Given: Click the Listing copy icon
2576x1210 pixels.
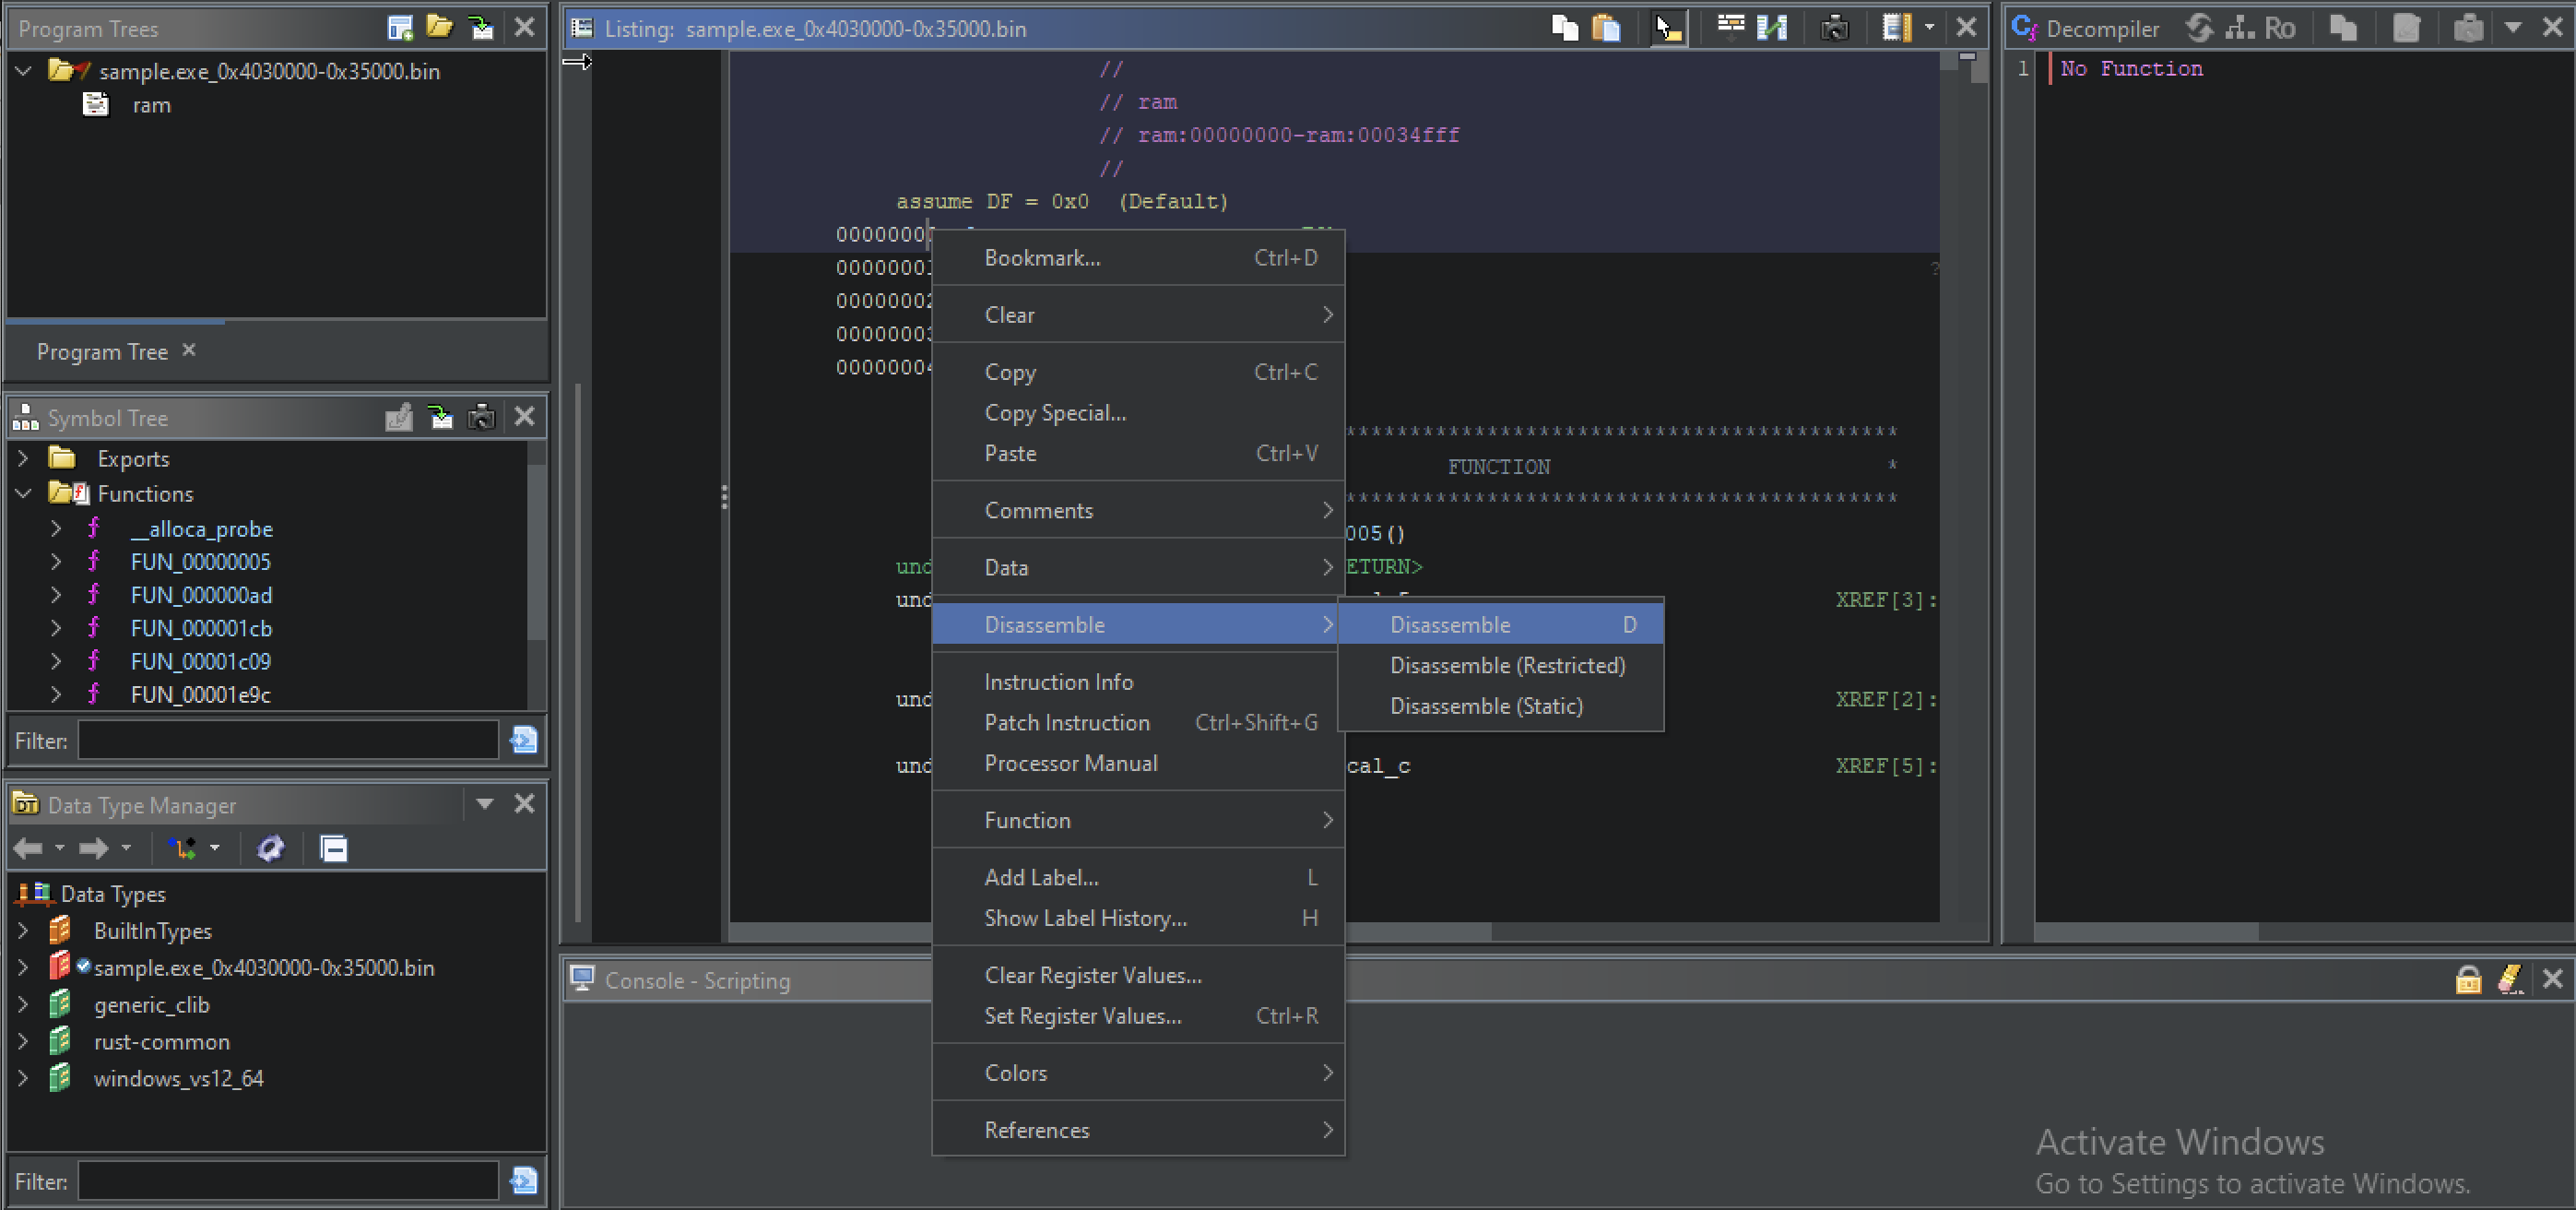Looking at the screenshot, I should pos(1565,27).
